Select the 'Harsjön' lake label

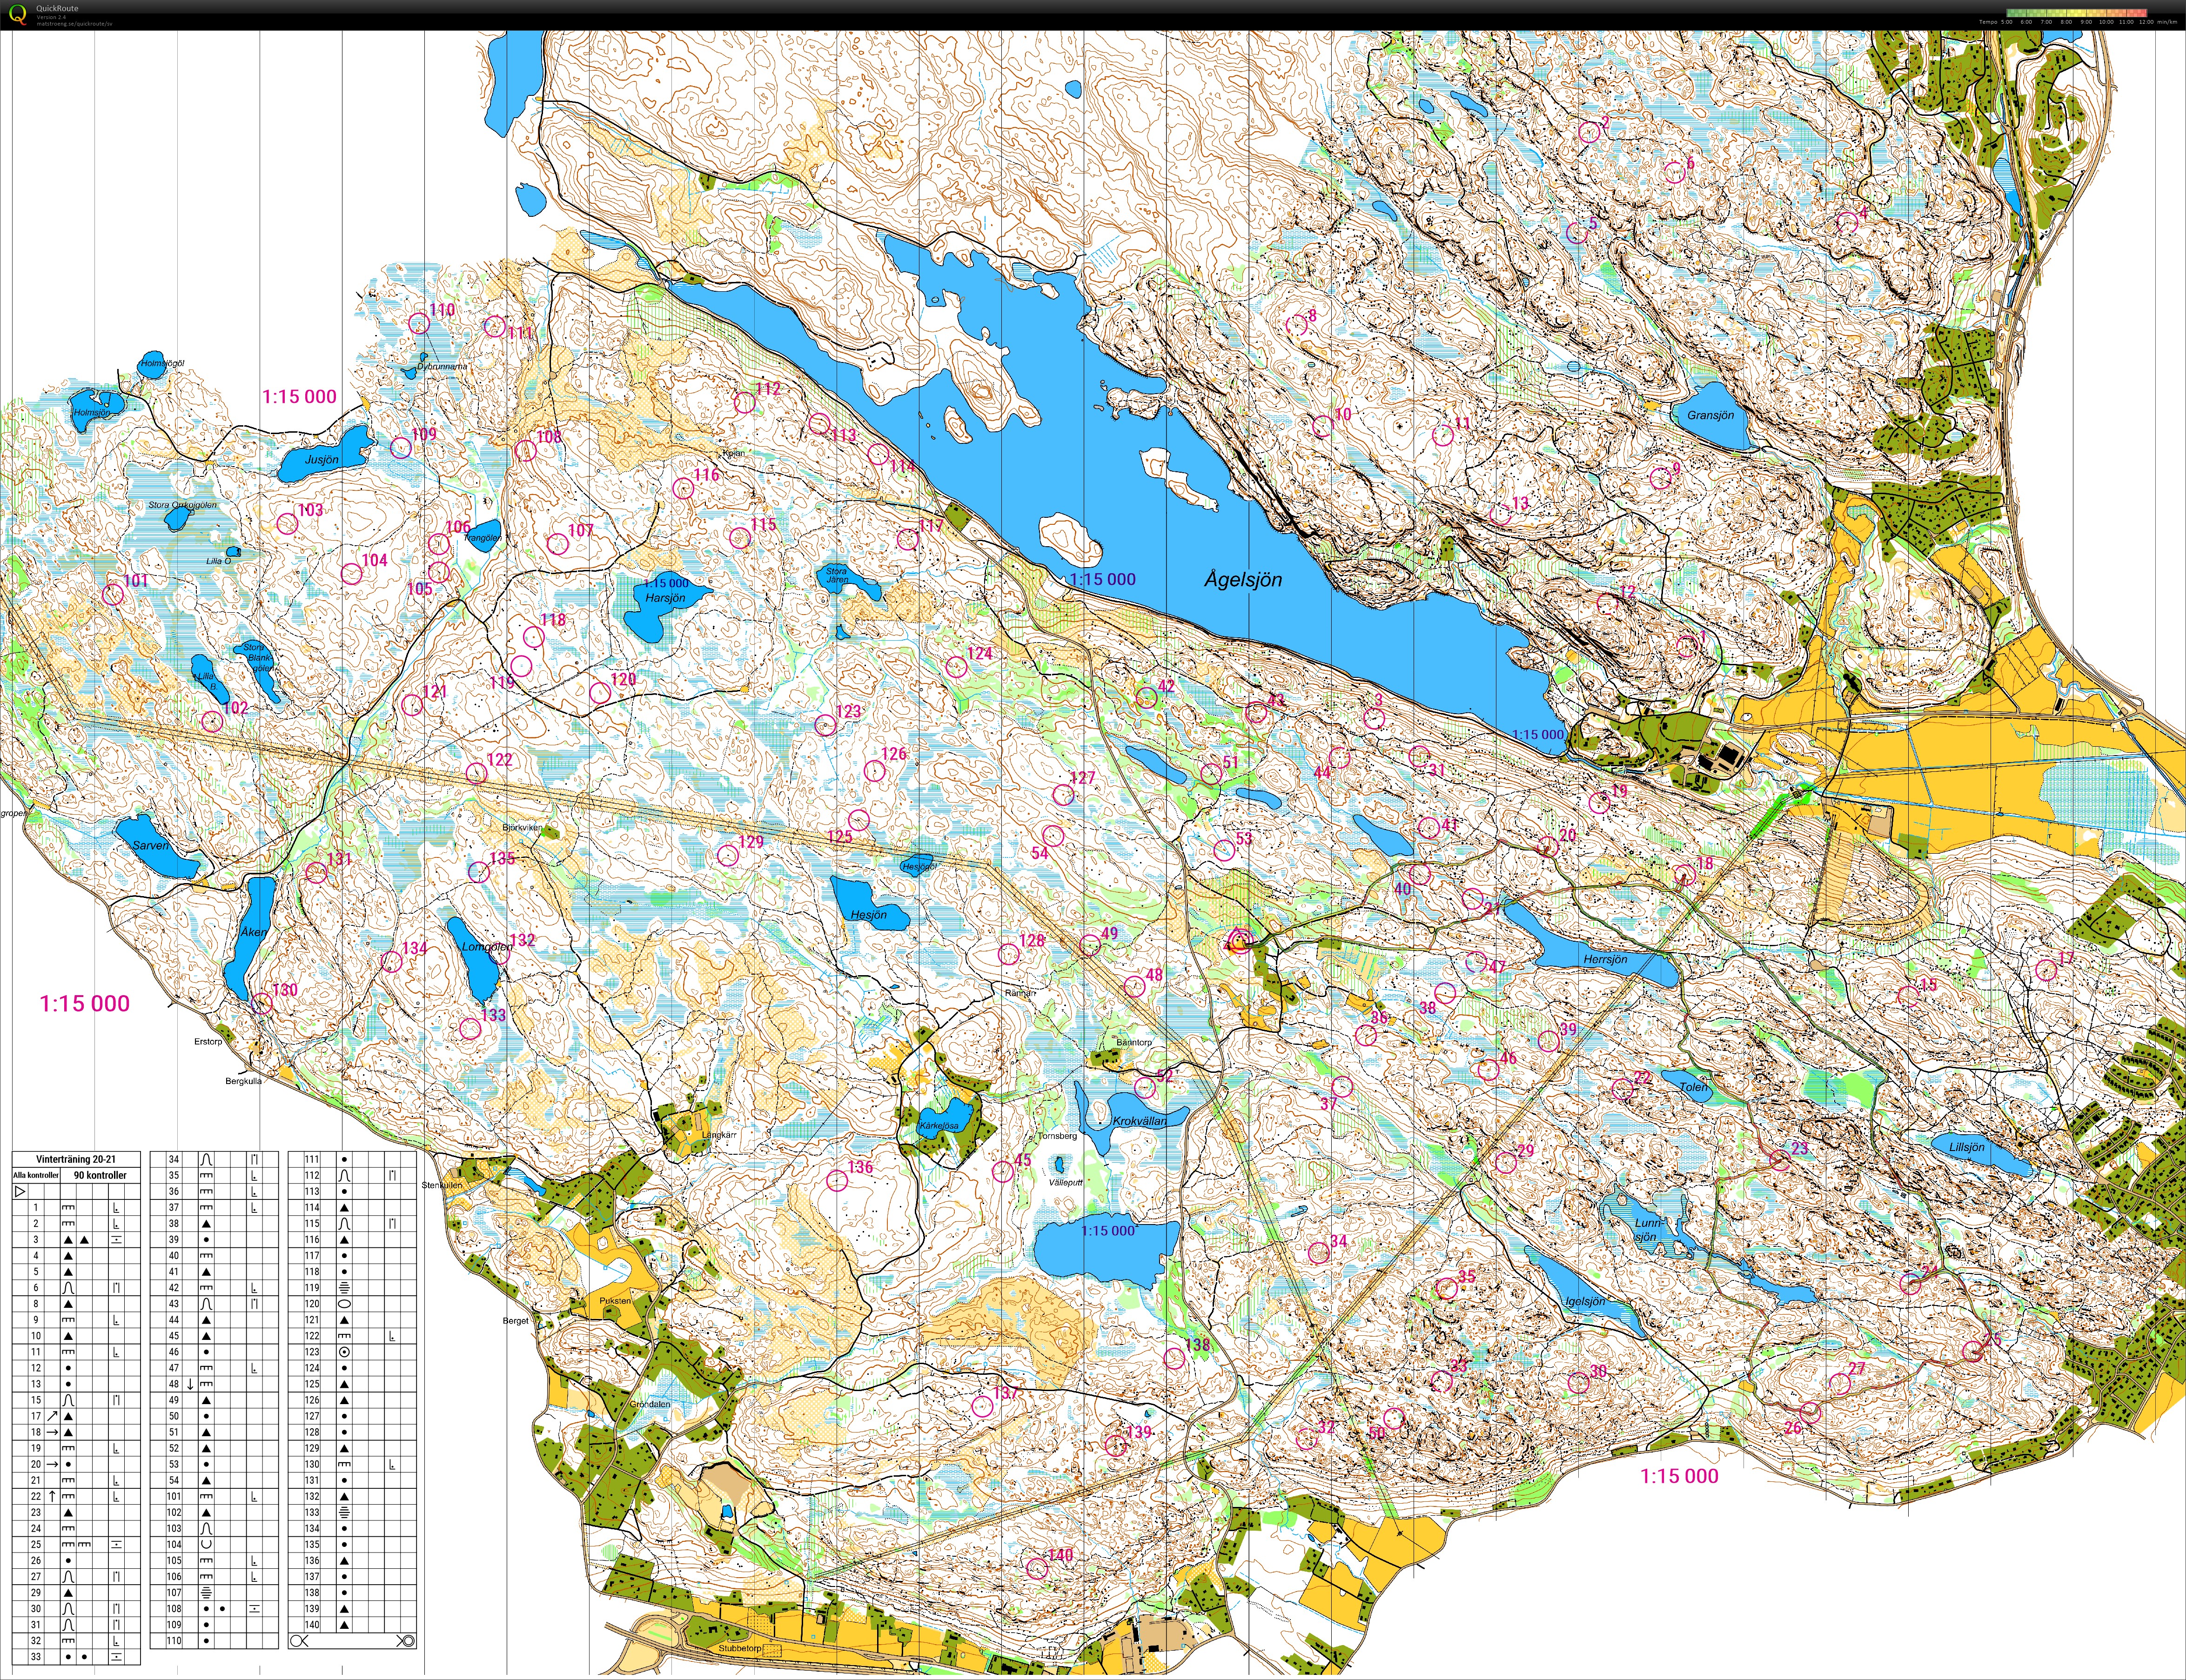(665, 598)
